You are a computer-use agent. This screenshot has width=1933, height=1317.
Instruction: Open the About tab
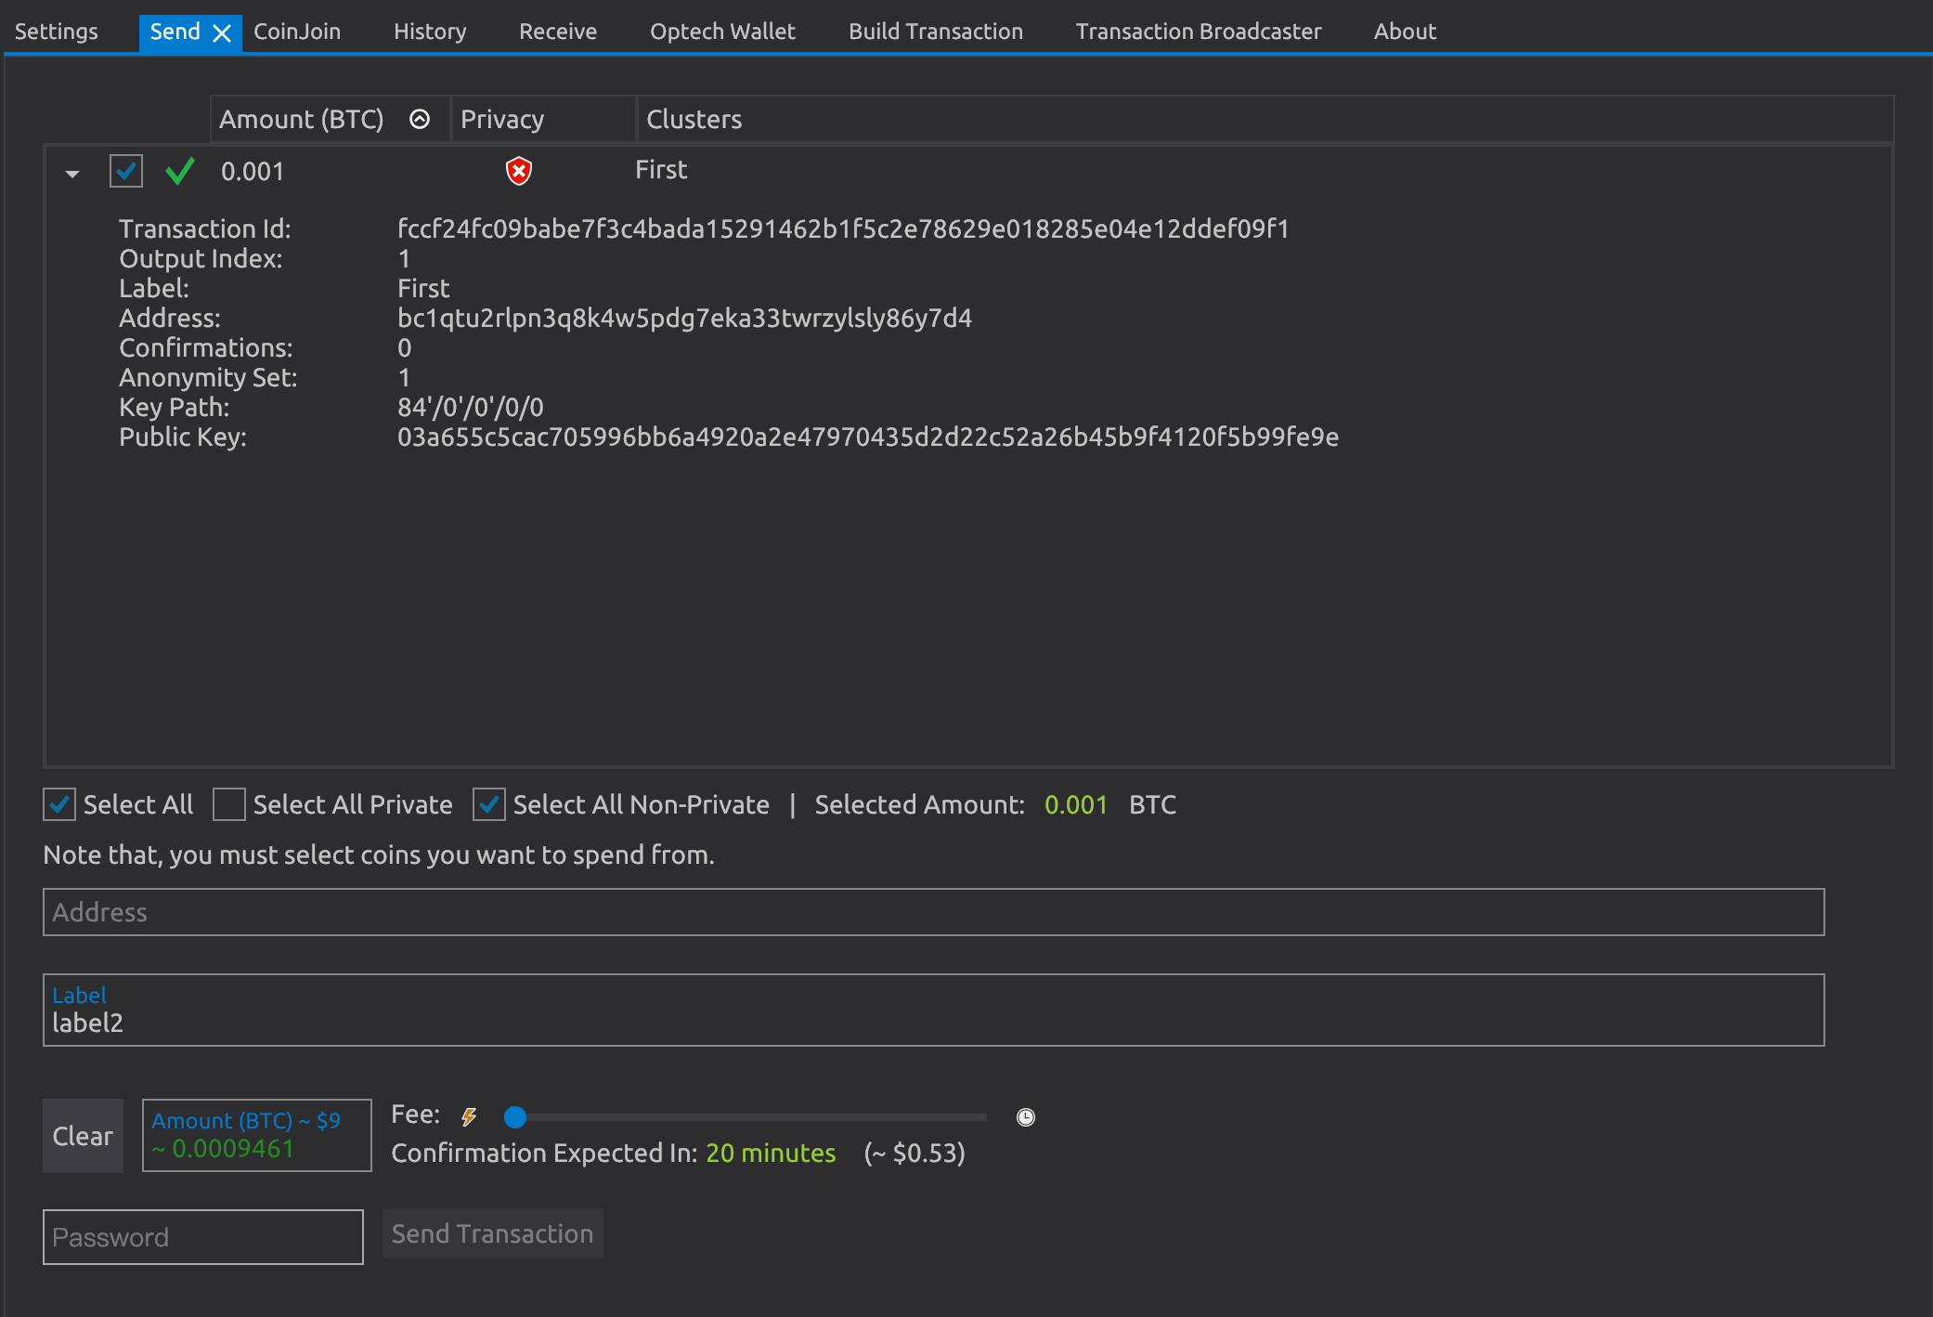[x=1405, y=32]
